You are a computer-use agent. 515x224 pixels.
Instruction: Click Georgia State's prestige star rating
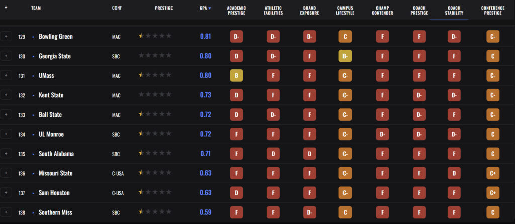click(x=155, y=55)
